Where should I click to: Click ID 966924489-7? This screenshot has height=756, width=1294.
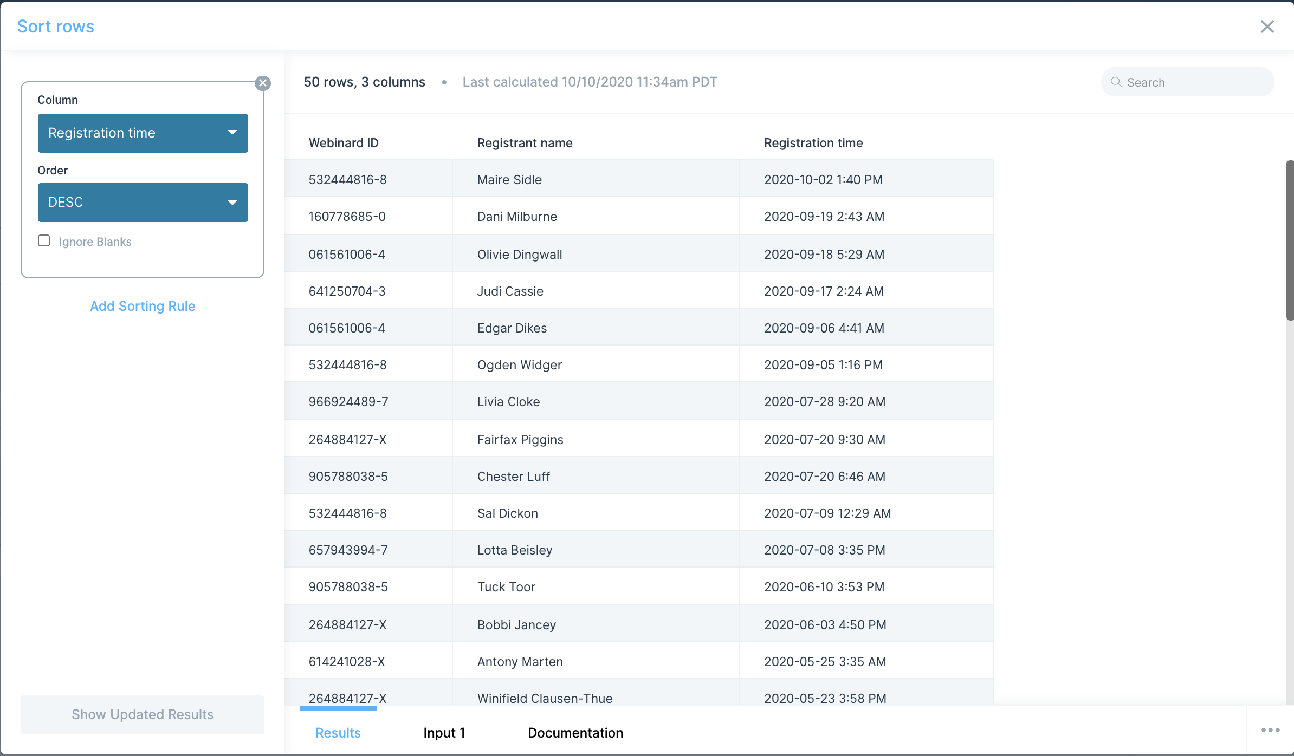coord(348,401)
